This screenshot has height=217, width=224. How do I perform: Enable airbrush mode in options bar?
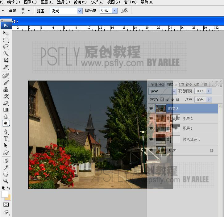[124, 10]
